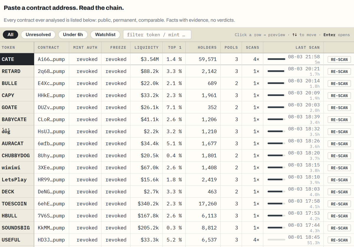Re-scan HBULL
The image size is (354, 247).
(x=339, y=216)
